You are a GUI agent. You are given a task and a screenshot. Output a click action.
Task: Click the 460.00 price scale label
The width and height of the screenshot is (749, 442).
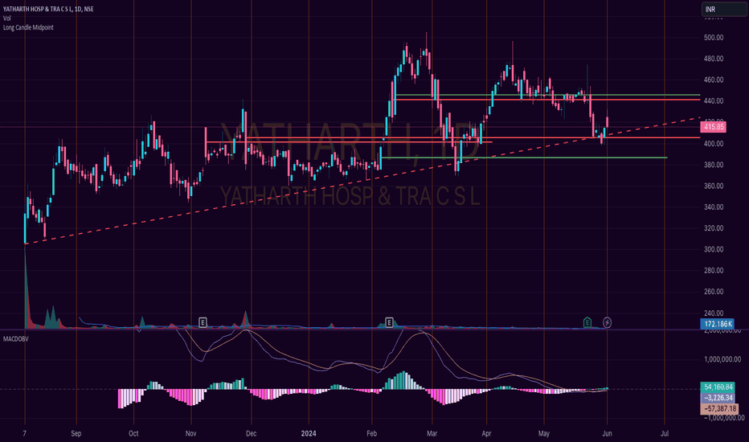pos(713,80)
